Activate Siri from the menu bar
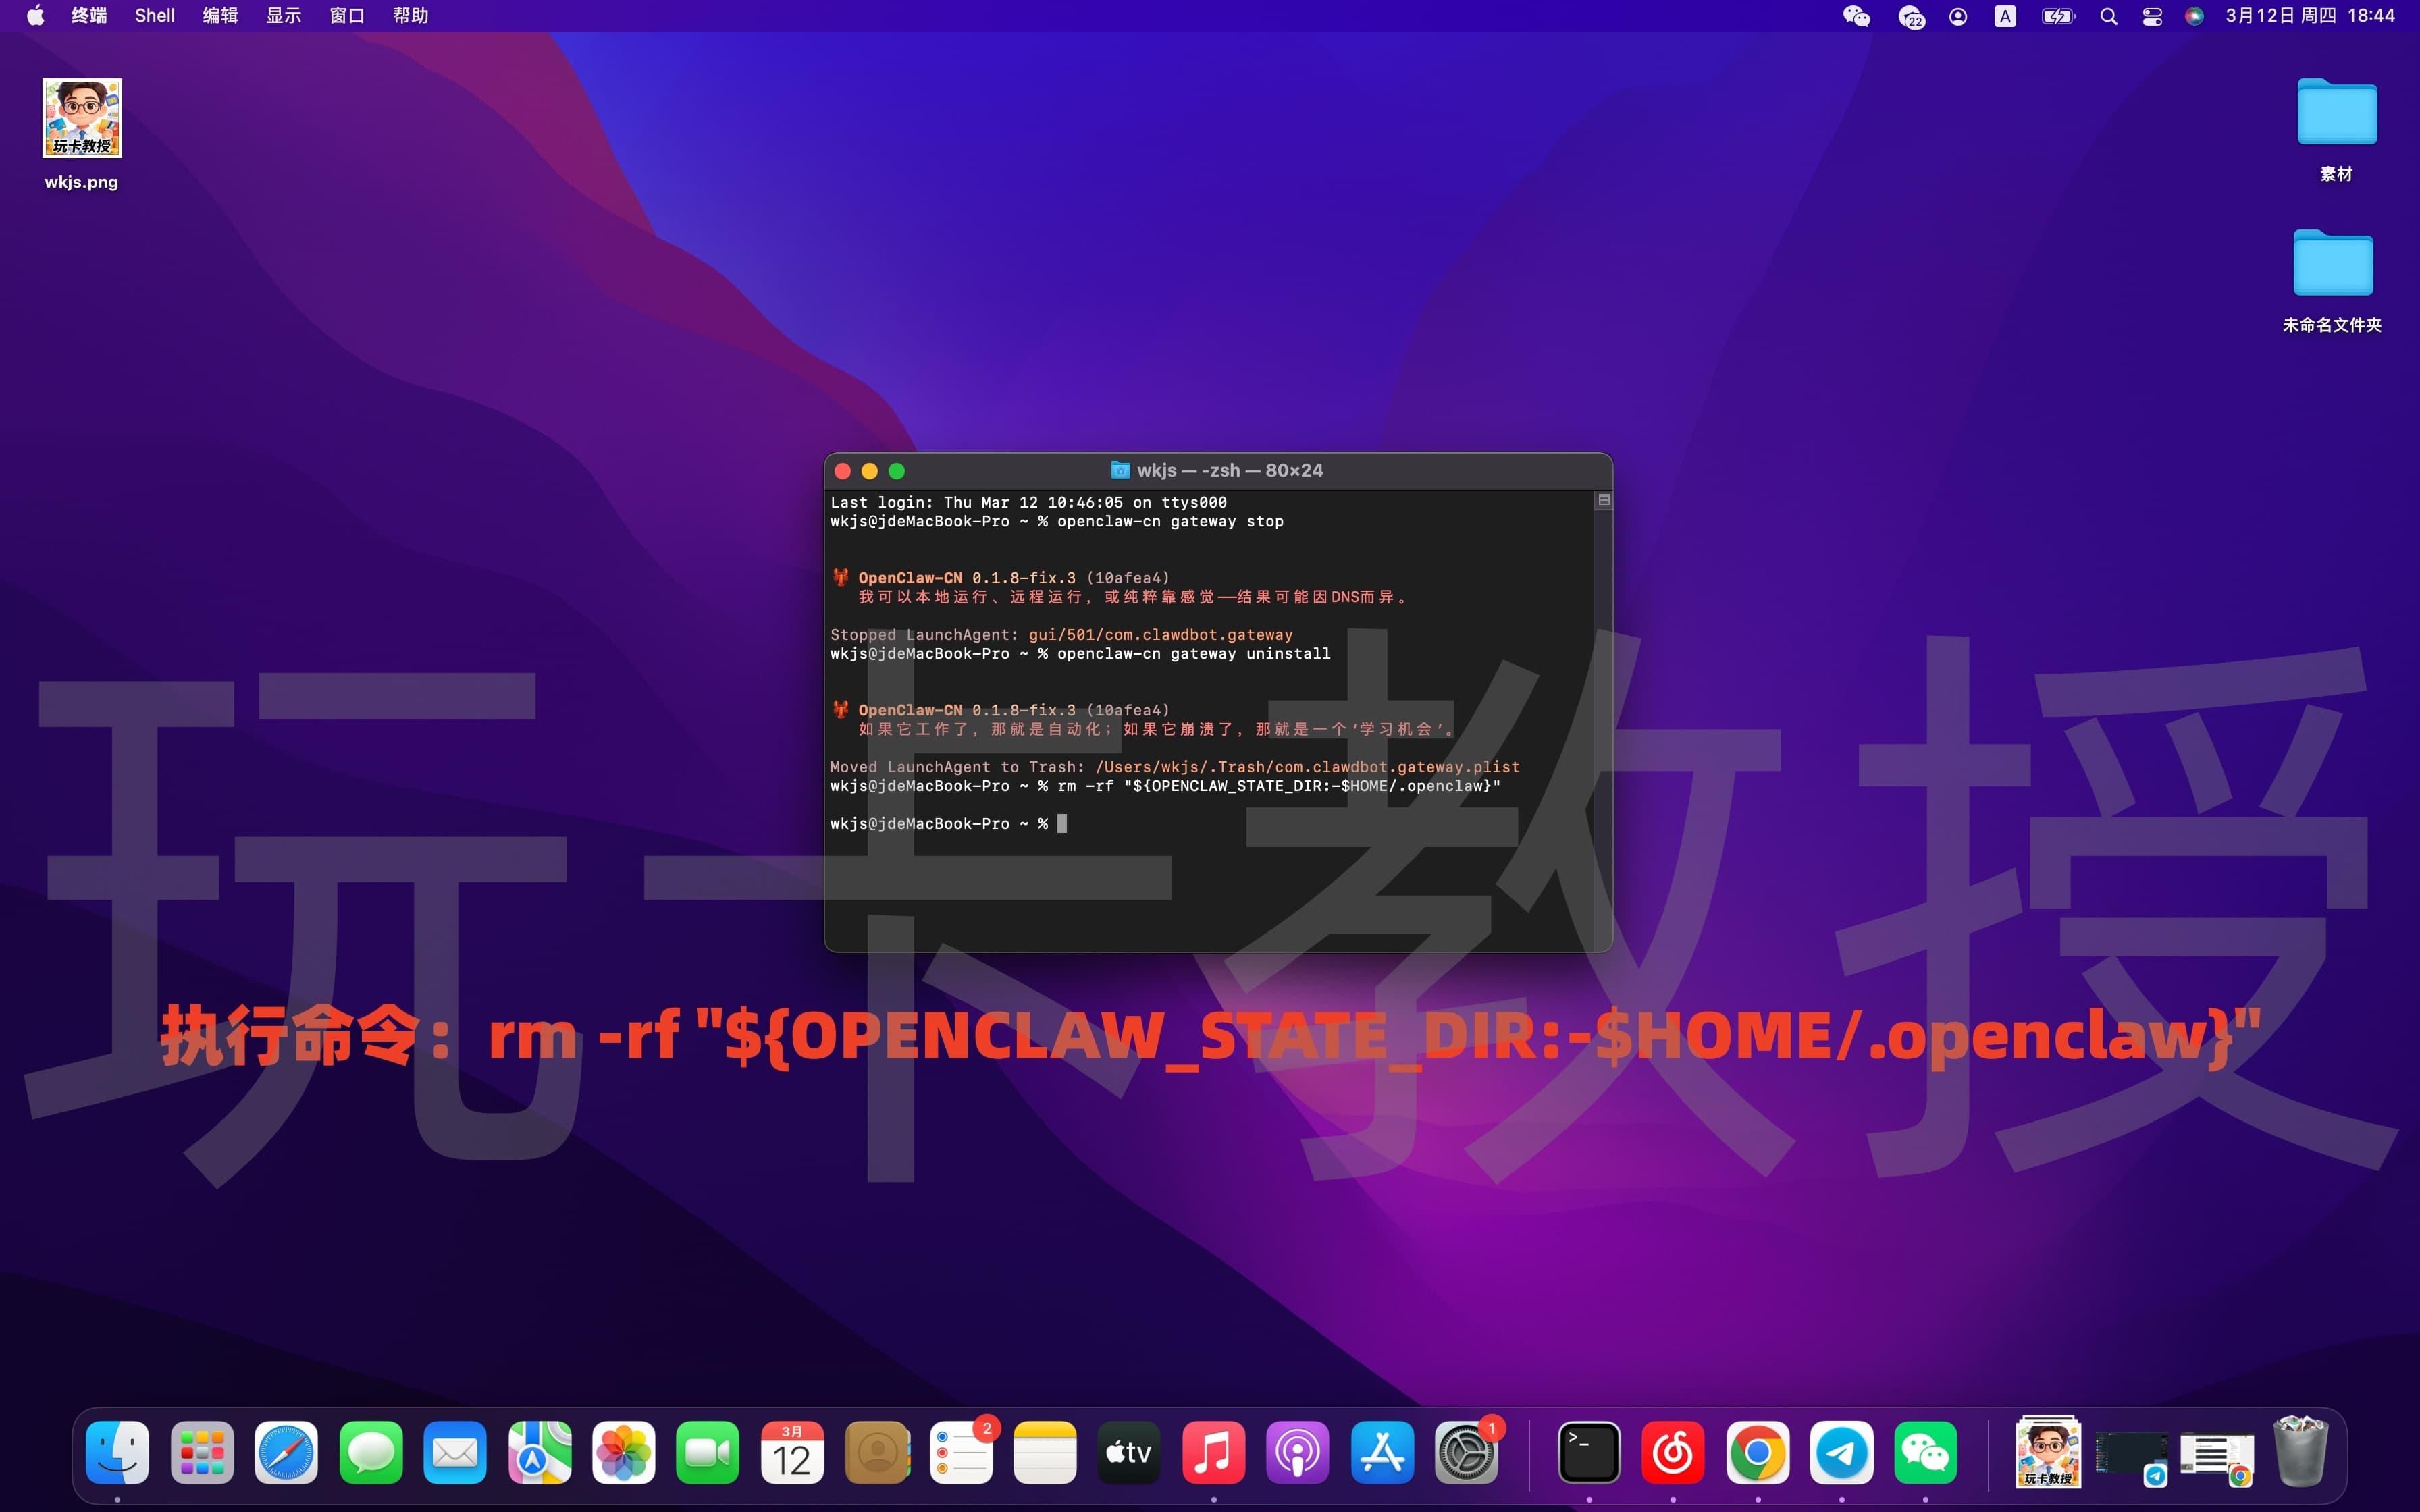 click(x=2193, y=15)
